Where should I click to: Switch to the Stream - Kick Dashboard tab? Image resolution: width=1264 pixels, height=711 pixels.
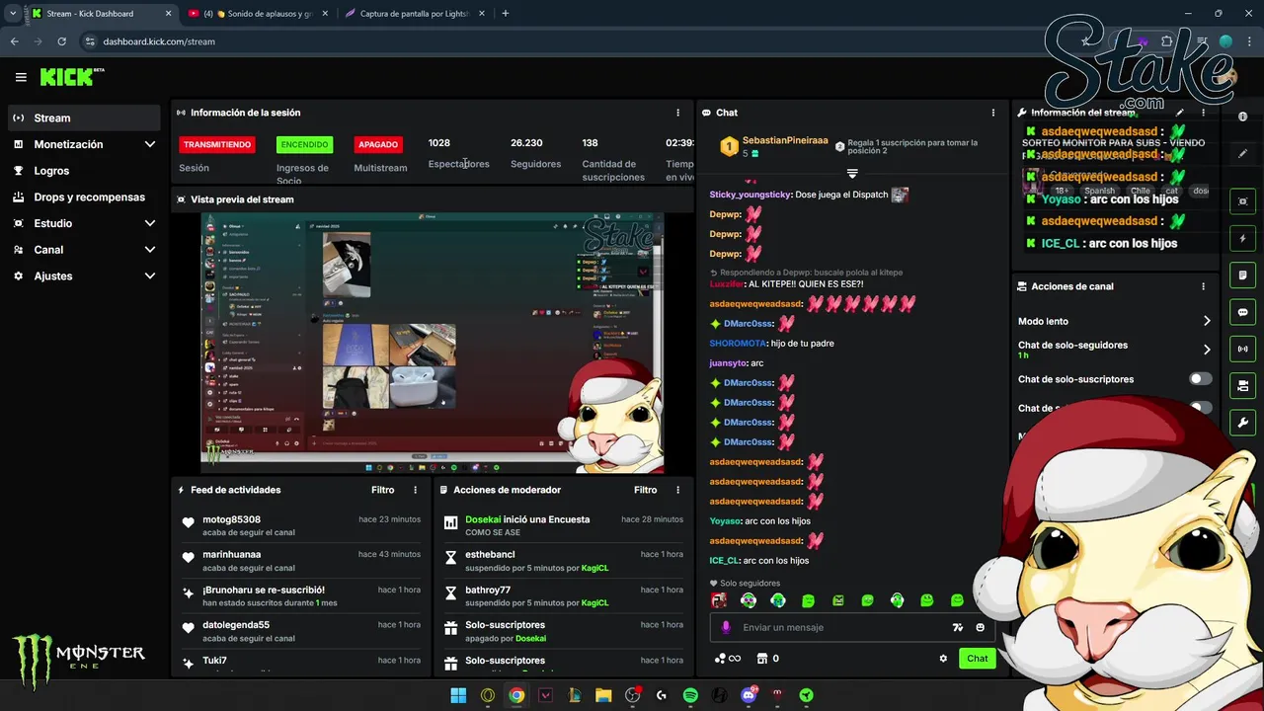101,14
